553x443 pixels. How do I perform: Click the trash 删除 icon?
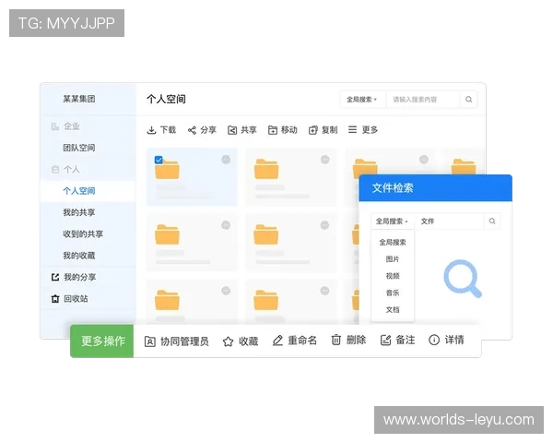pos(336,340)
